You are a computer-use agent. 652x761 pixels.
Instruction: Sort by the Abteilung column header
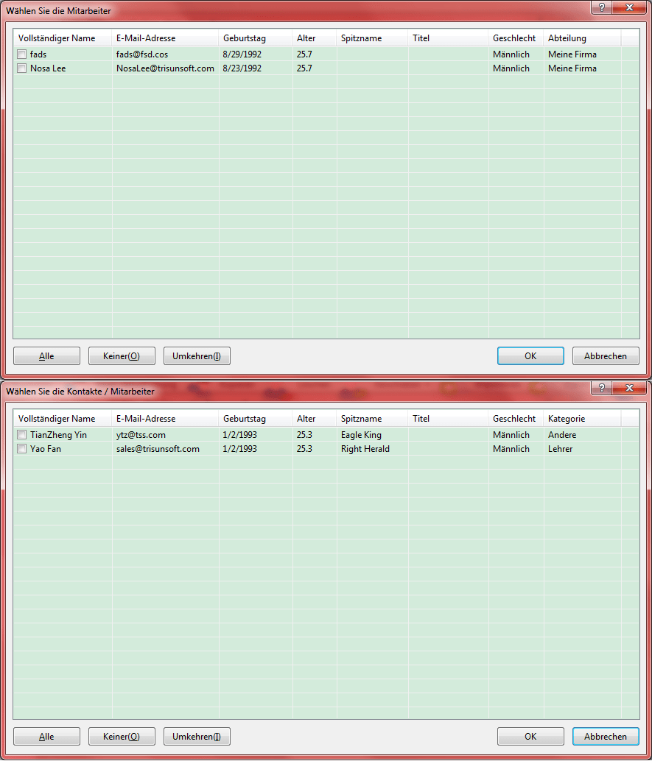(x=582, y=38)
